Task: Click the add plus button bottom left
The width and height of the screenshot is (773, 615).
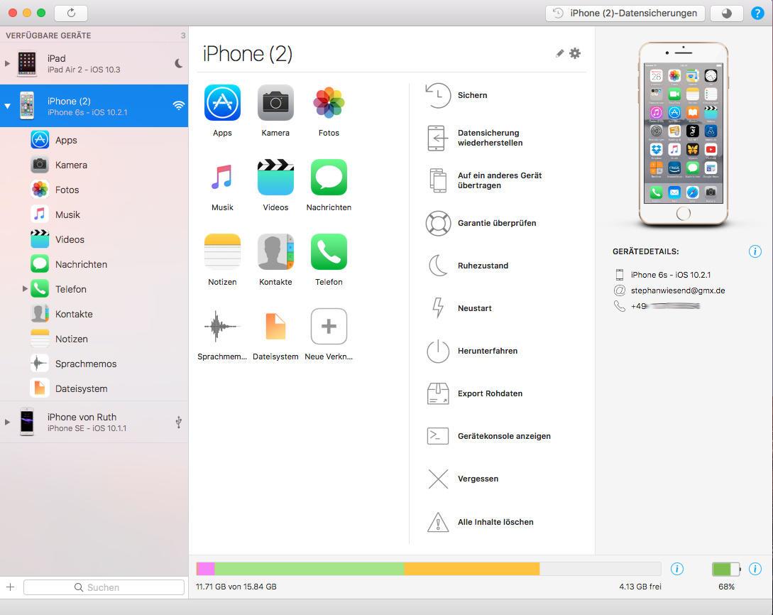Action: (11, 587)
